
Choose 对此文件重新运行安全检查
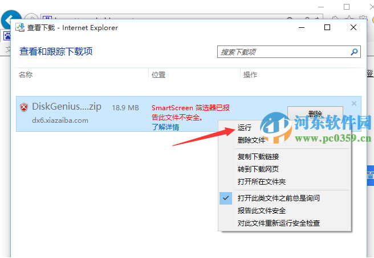[279, 223]
